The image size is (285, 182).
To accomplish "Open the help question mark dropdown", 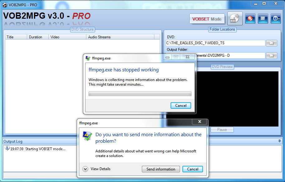I will [x=276, y=18].
